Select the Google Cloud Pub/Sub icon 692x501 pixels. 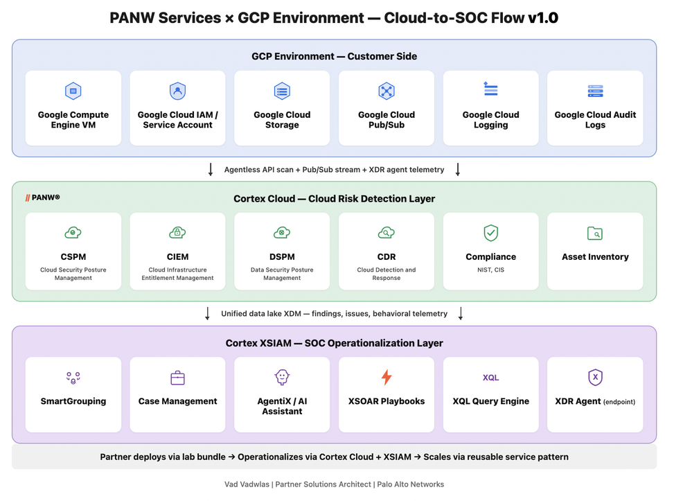[387, 91]
